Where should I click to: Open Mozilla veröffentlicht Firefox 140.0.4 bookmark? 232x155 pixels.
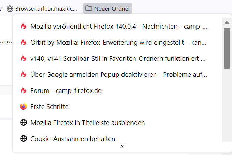[x=119, y=26]
